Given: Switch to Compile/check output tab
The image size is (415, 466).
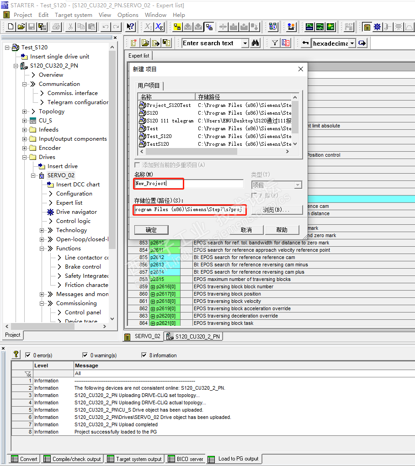Looking at the screenshot, I should click(x=73, y=459).
